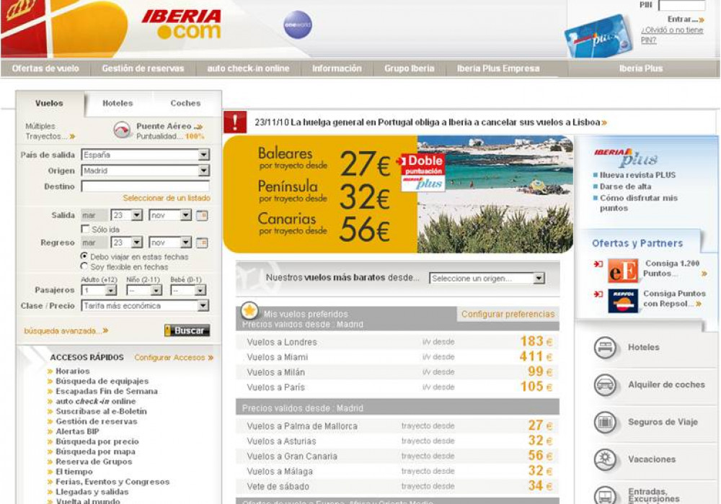Open the oneworld alliance logo
This screenshot has width=721, height=504.
pyautogui.click(x=298, y=24)
